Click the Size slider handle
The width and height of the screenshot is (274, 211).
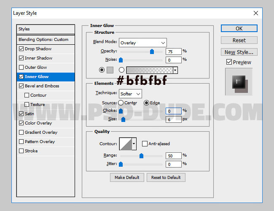123,119
